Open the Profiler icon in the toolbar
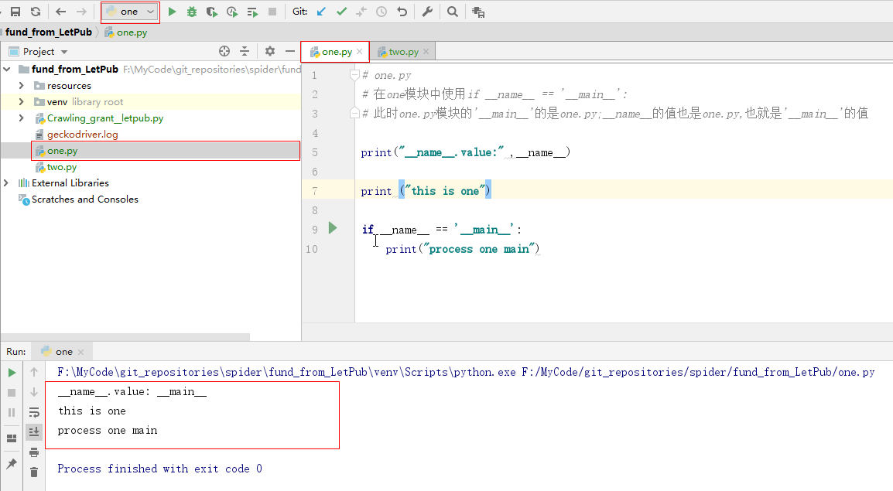 click(231, 11)
